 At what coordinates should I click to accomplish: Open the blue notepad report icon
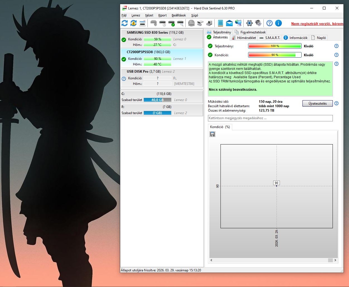pyautogui.click(x=220, y=23)
